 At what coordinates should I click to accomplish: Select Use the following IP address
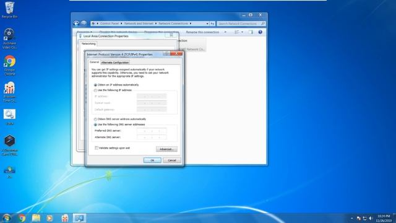coord(113,90)
